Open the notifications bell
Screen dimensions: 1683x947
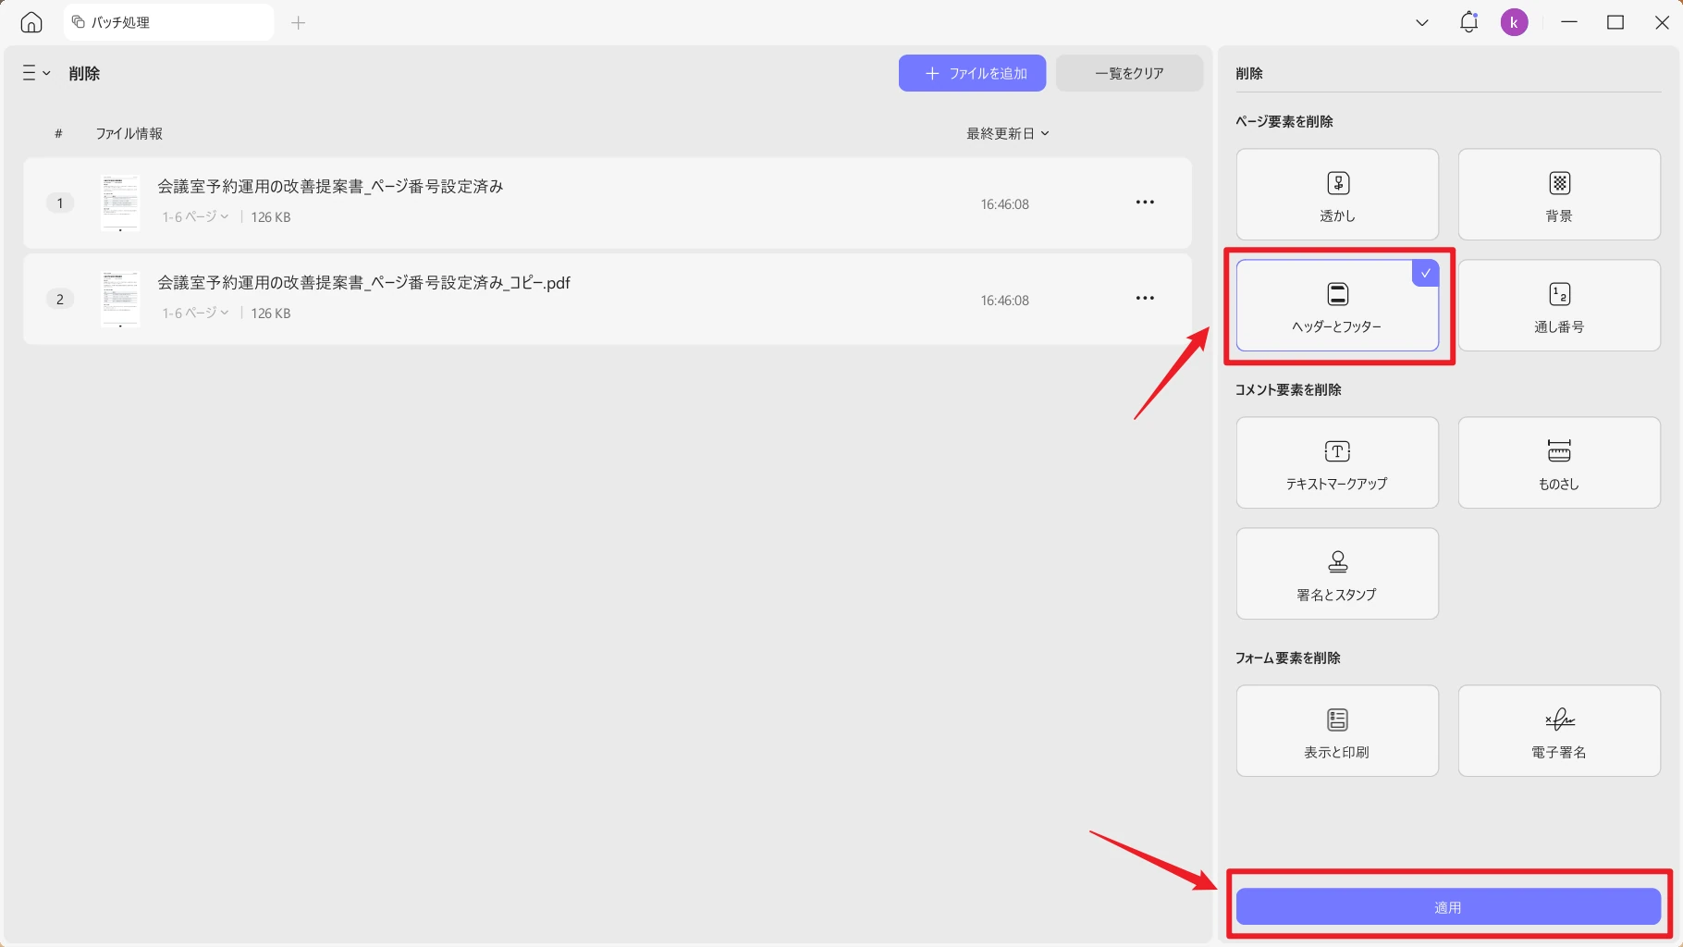pos(1468,22)
